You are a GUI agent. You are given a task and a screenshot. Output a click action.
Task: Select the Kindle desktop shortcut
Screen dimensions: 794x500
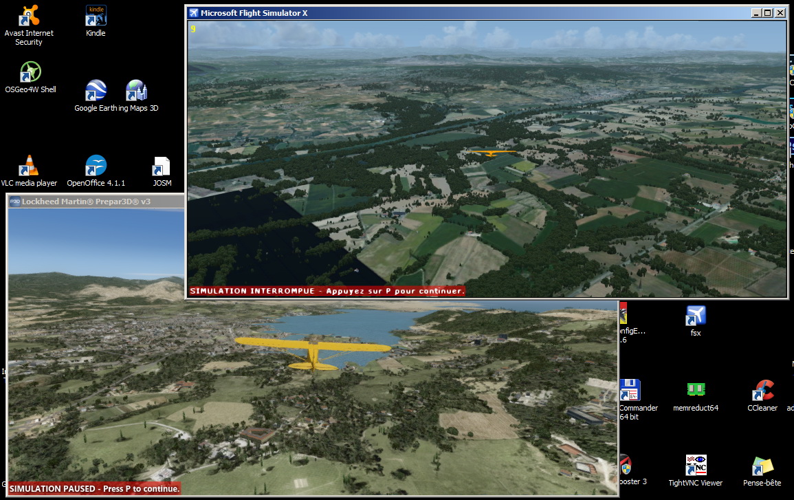click(x=96, y=16)
